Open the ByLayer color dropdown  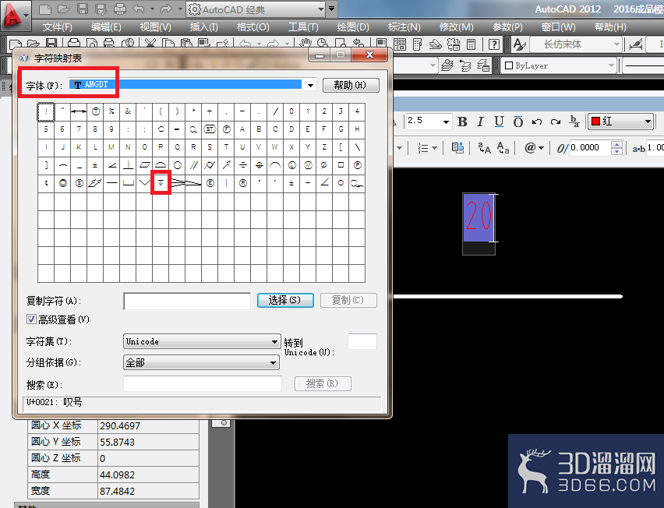click(x=611, y=65)
